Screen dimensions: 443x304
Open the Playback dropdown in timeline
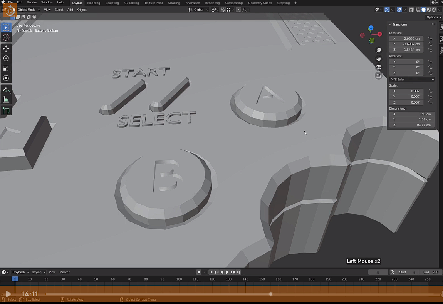point(21,272)
